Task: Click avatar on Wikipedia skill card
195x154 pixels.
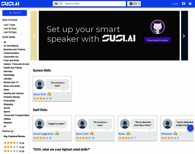Action: point(168,124)
